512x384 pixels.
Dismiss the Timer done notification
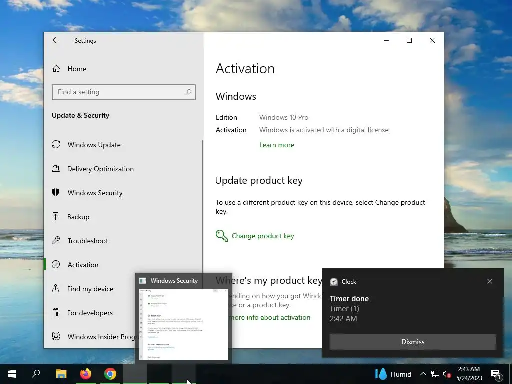pos(412,342)
